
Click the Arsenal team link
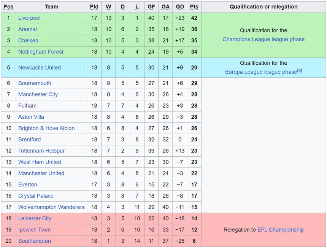27,29
